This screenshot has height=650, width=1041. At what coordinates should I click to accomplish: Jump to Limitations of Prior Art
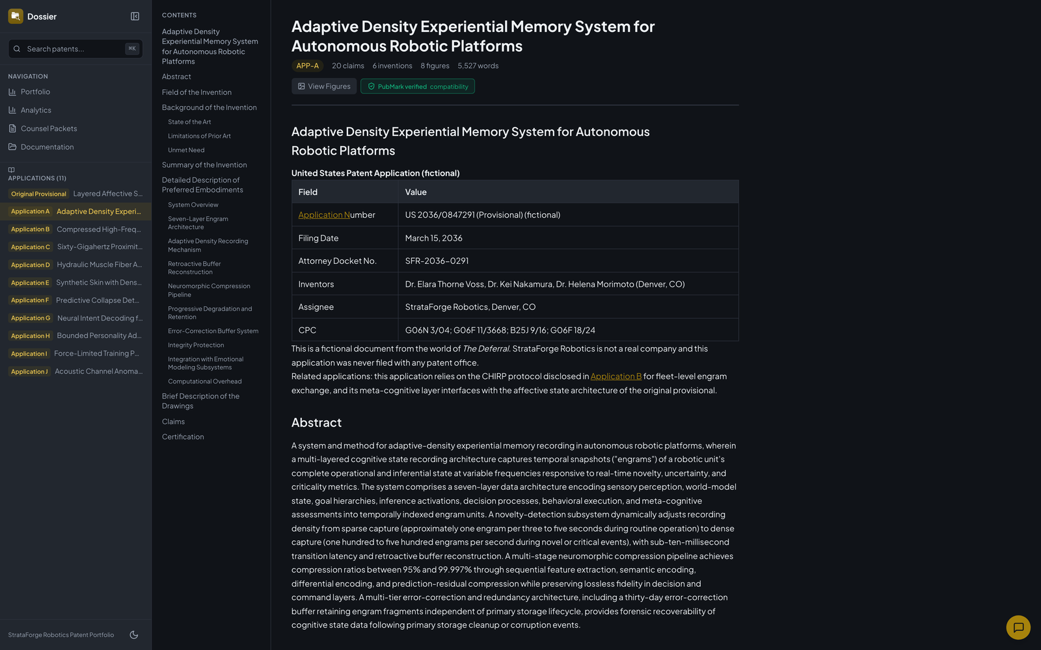[199, 136]
